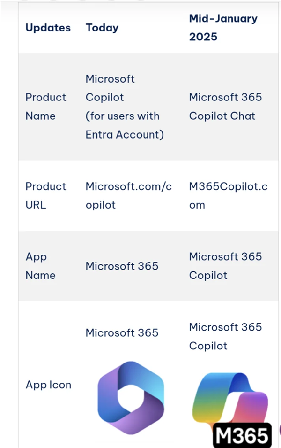Click the Mid-January 2025 column header
This screenshot has width=281, height=448.
coord(223,28)
